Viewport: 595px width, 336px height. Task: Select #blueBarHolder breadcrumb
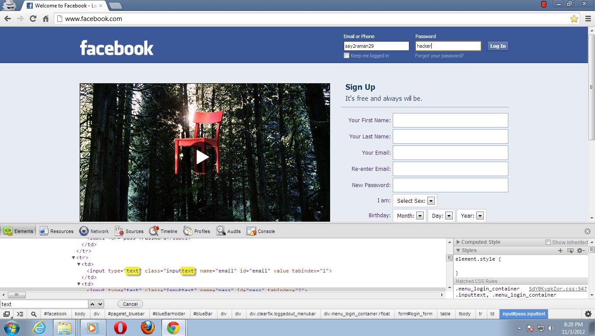[x=169, y=314]
